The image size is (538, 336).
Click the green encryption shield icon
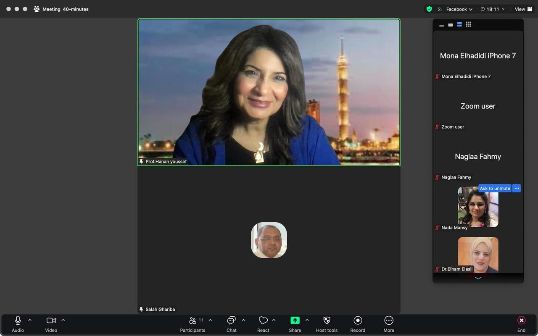pyautogui.click(x=429, y=9)
